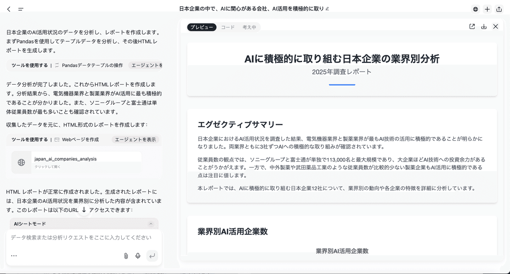Click the scroll-to-bottom down arrow button
This screenshot has height=274, width=510.
coord(84,210)
